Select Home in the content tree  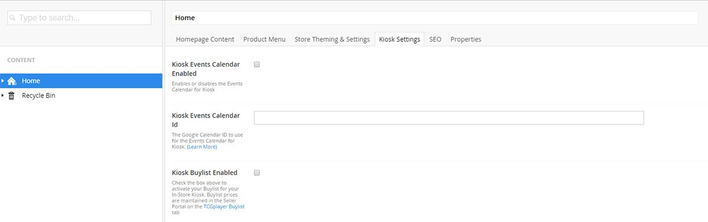point(81,81)
